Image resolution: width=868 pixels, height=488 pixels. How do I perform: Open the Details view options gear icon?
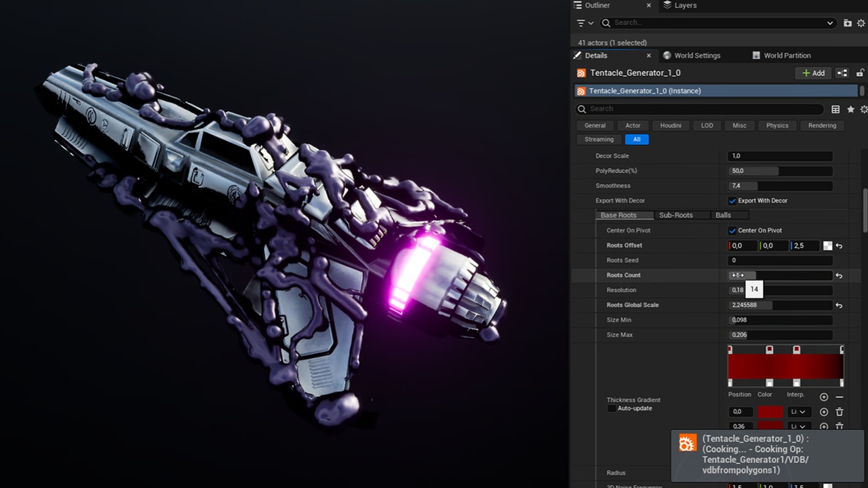click(x=863, y=109)
